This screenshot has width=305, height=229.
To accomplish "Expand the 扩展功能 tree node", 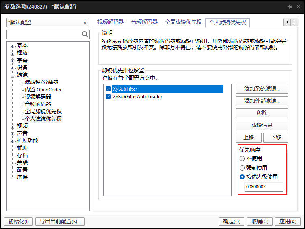I will 13,141.
